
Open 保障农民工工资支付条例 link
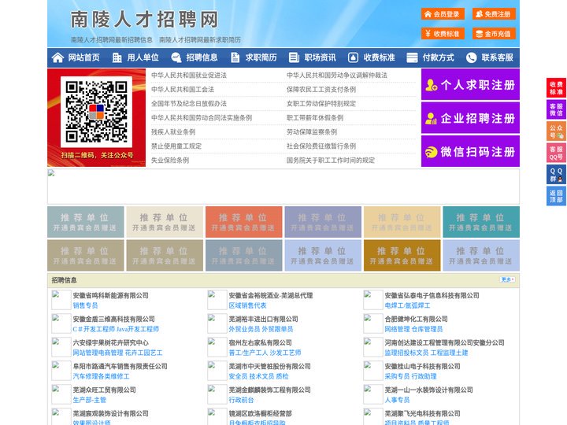pos(321,89)
